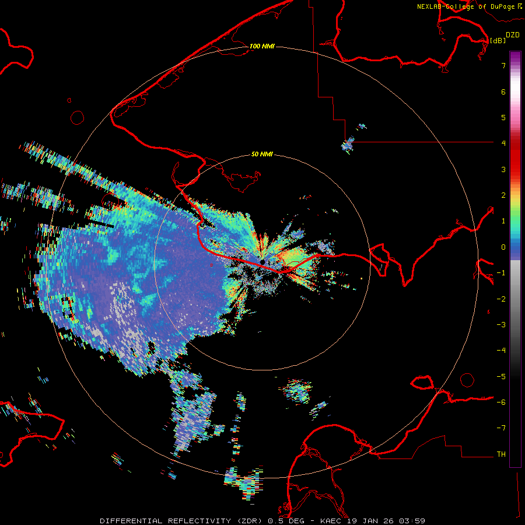Click the black radar site dot at center

pyautogui.click(x=263, y=261)
